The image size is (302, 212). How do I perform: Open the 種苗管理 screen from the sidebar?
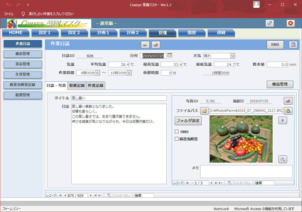click(23, 54)
